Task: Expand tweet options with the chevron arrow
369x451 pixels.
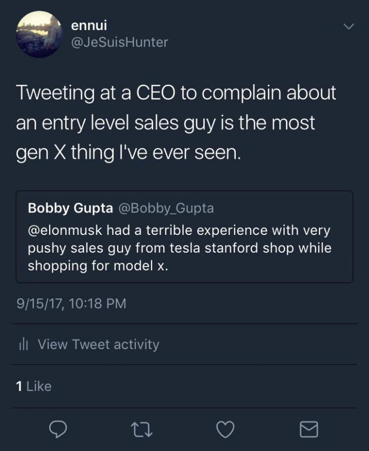Action: tap(349, 26)
